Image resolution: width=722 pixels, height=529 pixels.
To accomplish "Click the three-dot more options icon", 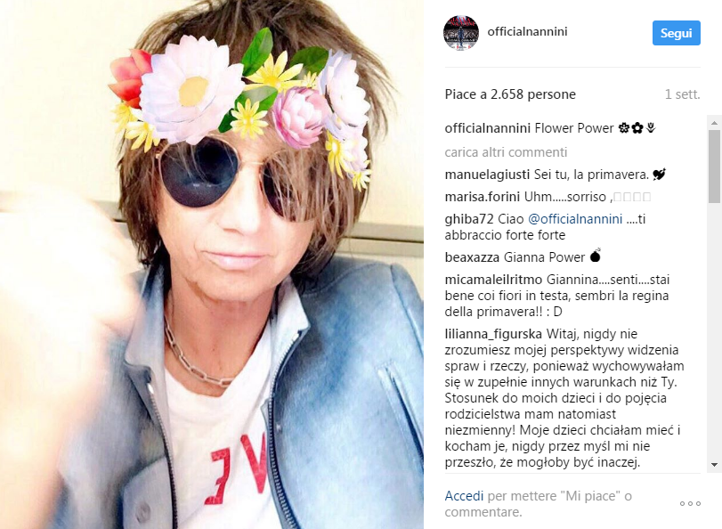I will tap(690, 504).
